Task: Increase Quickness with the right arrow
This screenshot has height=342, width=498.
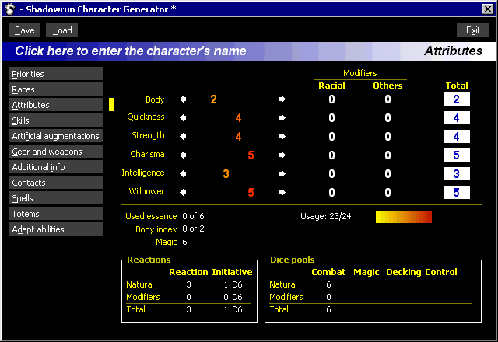Action: point(282,118)
